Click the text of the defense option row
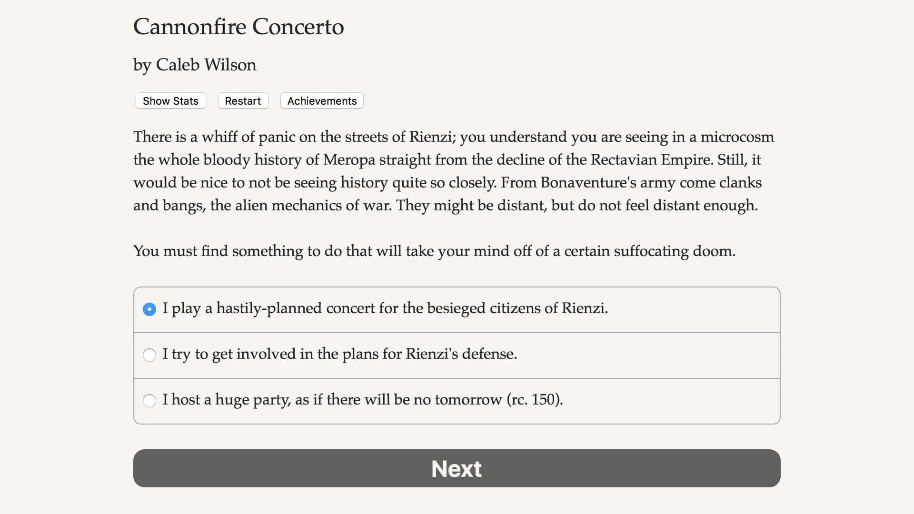Image resolution: width=914 pixels, height=514 pixels. (x=339, y=354)
